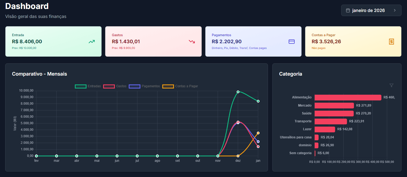Click the orange Contas a Pagar point at jan

258,133
